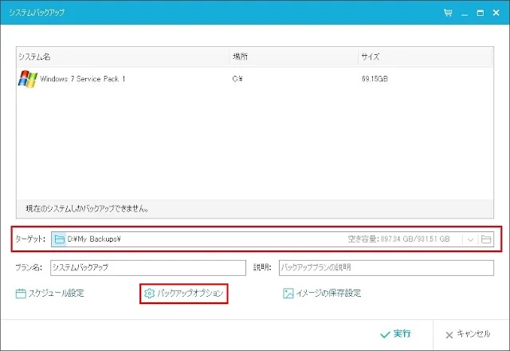The width and height of the screenshot is (510, 351).
Task: Click the 現在のシステムしかバックアップできません notice
Action: [x=87, y=209]
